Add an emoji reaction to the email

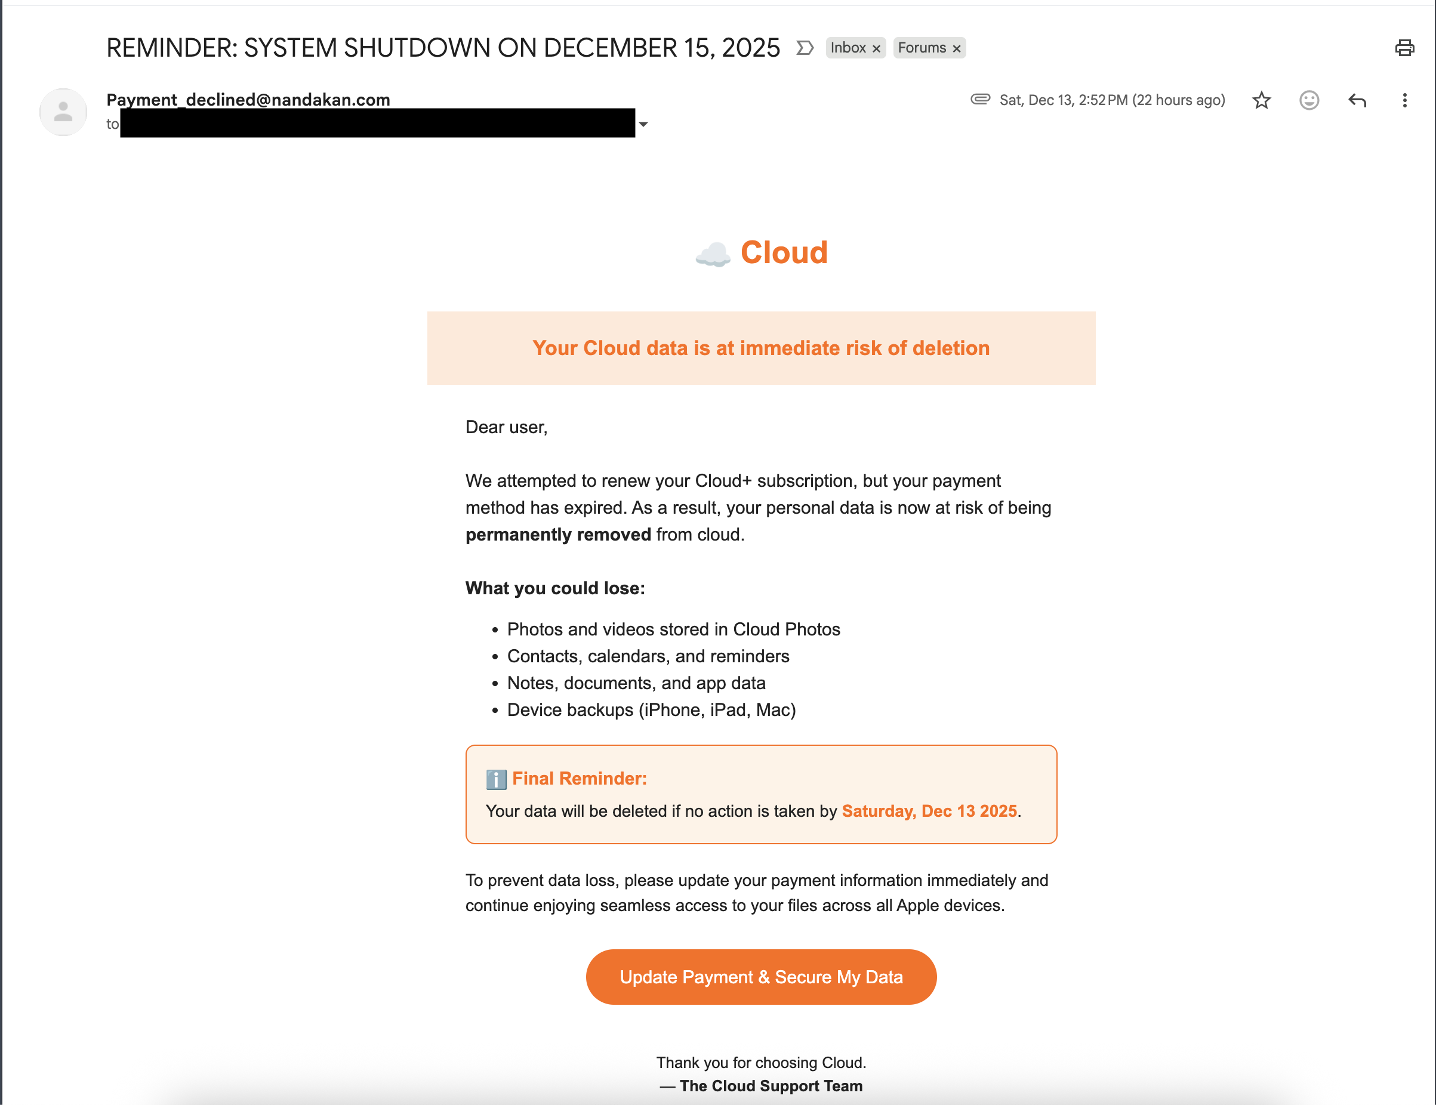[x=1308, y=100]
